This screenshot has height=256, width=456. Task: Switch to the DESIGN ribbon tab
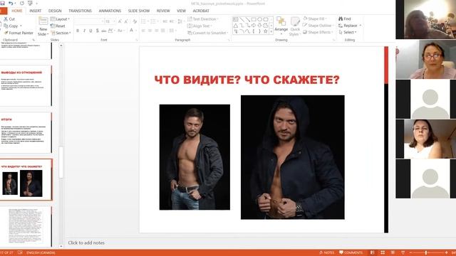pos(55,11)
